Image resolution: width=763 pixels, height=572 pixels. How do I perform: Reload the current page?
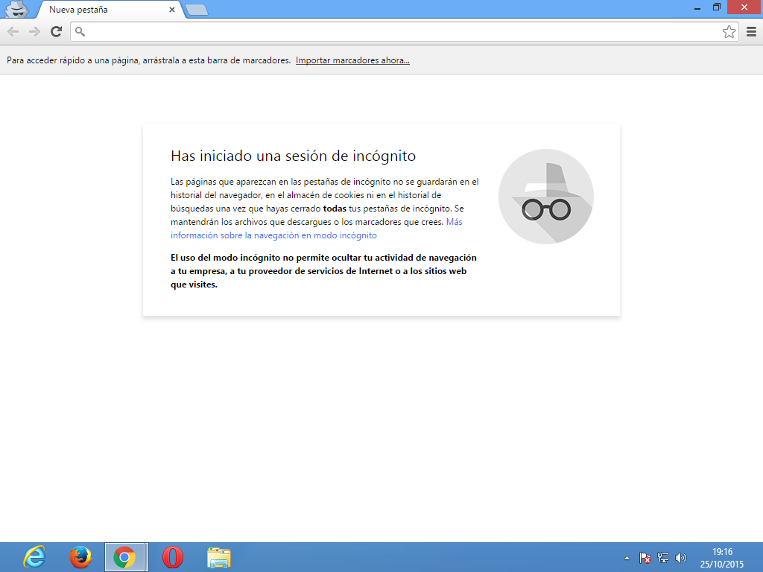56,31
